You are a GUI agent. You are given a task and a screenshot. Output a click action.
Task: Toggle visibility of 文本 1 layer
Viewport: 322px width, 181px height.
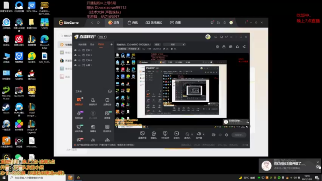[x=75, y=50]
